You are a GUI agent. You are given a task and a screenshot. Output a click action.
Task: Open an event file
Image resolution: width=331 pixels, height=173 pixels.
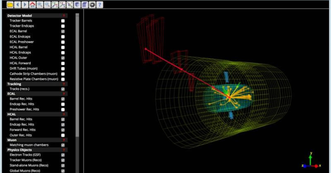(x=10, y=4)
